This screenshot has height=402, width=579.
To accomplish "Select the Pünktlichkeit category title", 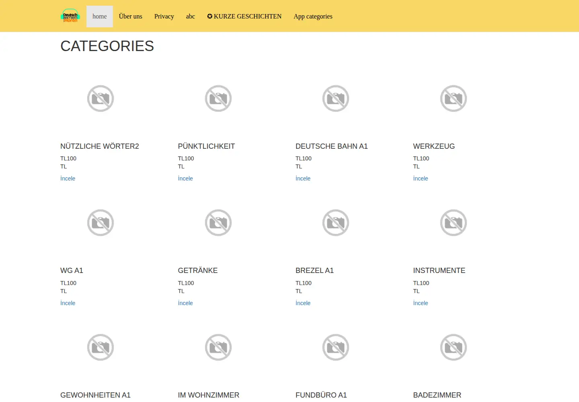I will [207, 146].
